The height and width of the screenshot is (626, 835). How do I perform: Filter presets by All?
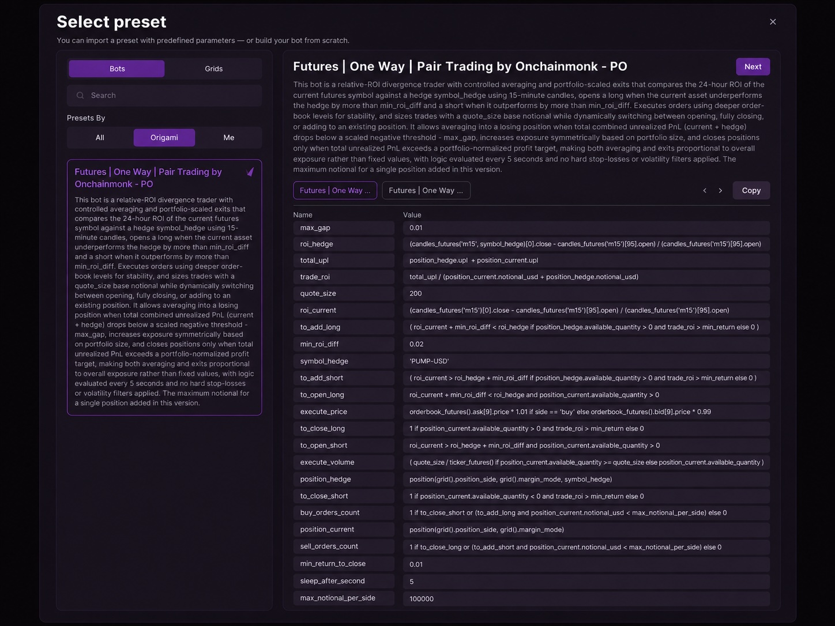point(100,138)
